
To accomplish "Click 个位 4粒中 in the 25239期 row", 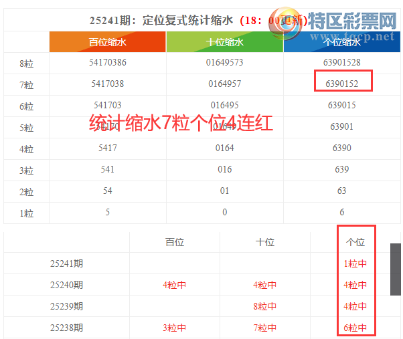I will click(x=355, y=306).
